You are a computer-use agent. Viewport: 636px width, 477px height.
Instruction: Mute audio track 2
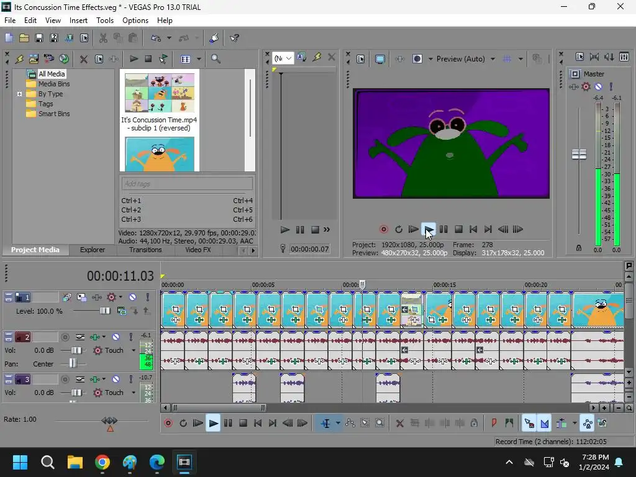(116, 337)
